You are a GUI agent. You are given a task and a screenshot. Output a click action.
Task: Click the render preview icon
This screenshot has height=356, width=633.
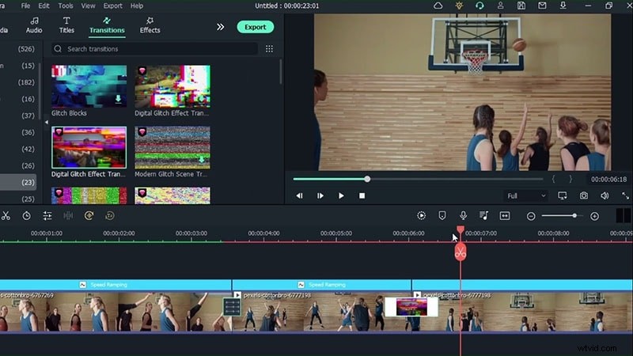421,216
